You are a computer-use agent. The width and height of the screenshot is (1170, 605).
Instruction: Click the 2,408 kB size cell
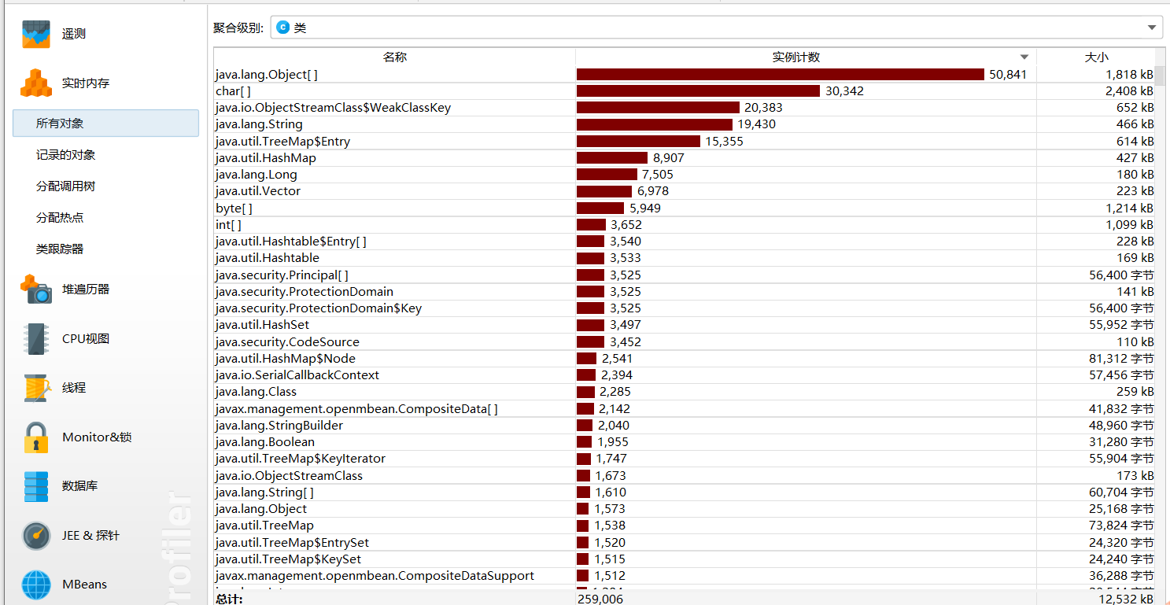(1129, 91)
